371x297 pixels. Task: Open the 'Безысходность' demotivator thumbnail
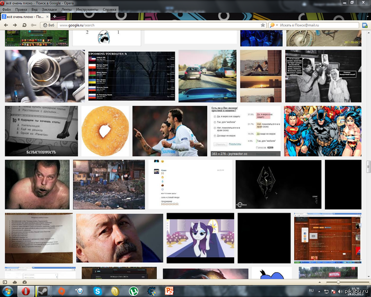point(41,131)
